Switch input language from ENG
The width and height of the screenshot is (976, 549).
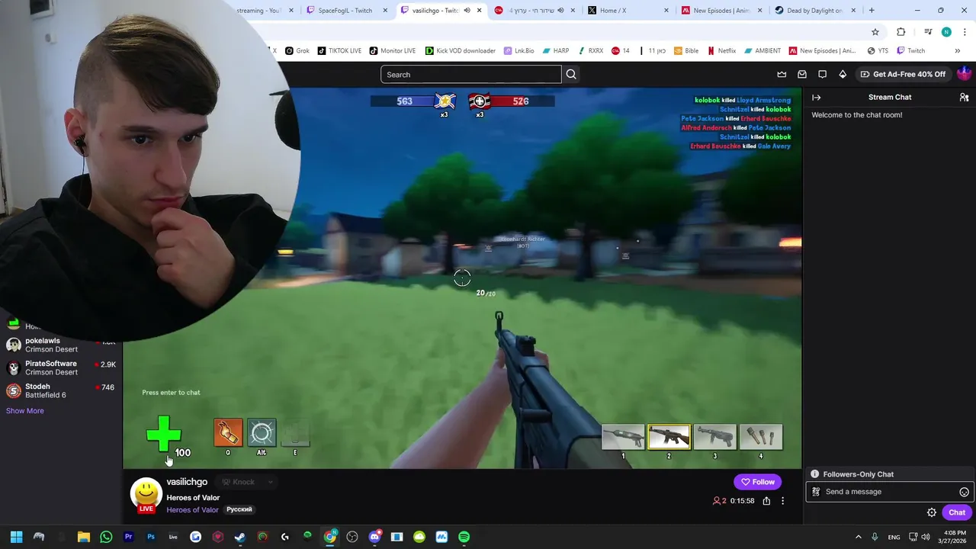coord(894,537)
